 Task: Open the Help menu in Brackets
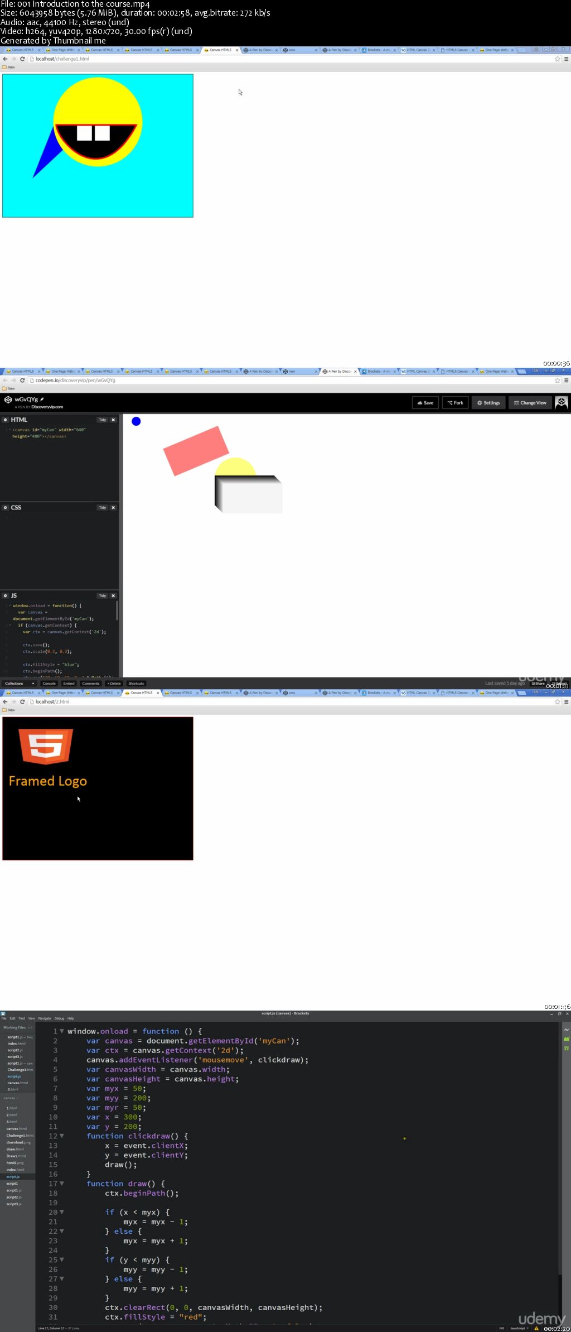[70, 1018]
